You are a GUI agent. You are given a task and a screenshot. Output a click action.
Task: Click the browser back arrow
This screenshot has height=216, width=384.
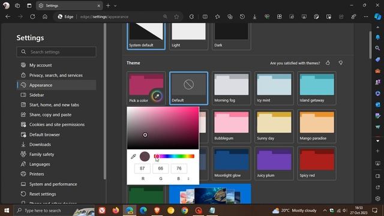point(8,17)
